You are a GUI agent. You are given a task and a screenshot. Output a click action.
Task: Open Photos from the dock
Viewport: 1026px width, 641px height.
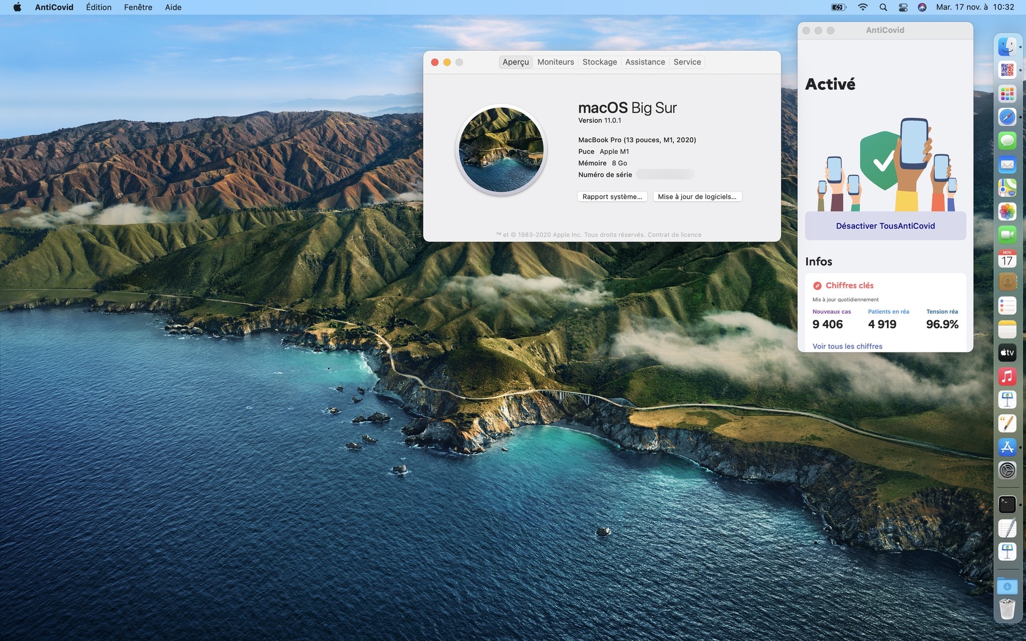pos(1007,212)
